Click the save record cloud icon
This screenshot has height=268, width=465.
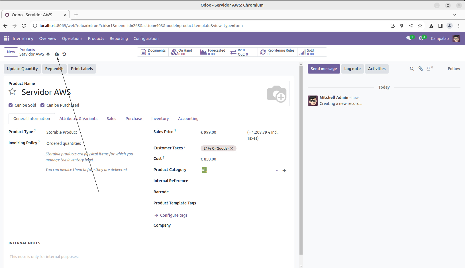(57, 54)
